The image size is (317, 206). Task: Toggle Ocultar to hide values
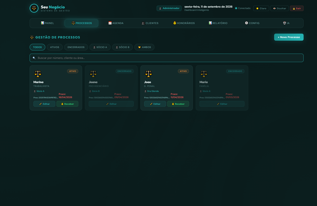(x=279, y=8)
